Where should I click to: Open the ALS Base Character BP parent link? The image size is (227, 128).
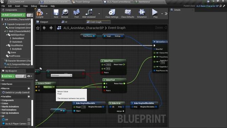(x=207, y=6)
